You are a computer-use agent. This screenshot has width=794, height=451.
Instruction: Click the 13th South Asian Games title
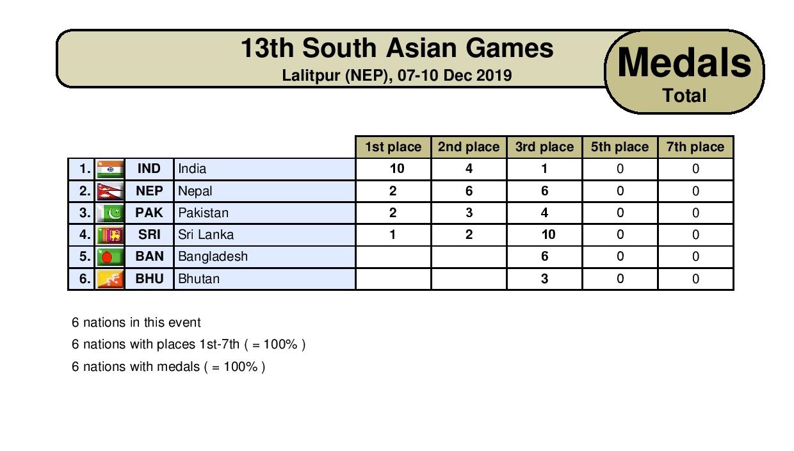click(x=397, y=48)
